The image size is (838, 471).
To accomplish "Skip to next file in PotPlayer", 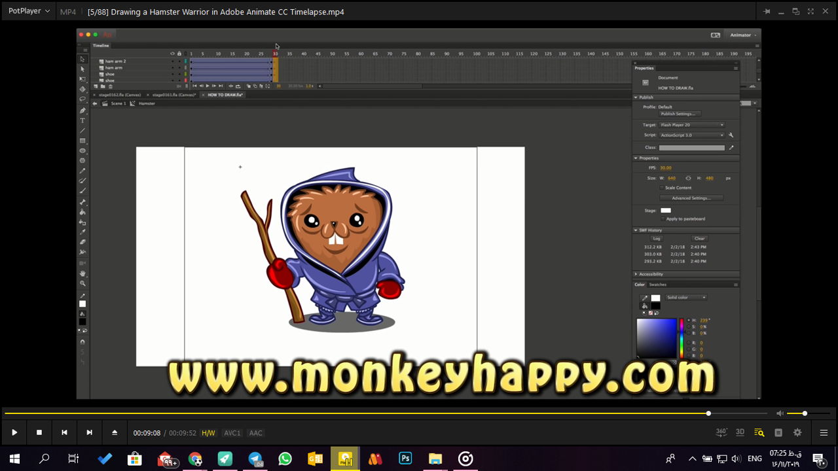I will pos(89,432).
